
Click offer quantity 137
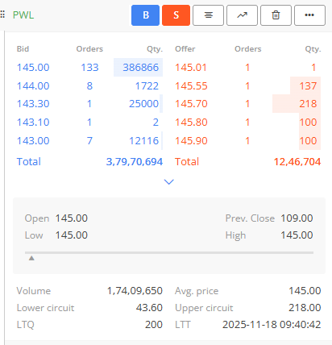pos(308,86)
